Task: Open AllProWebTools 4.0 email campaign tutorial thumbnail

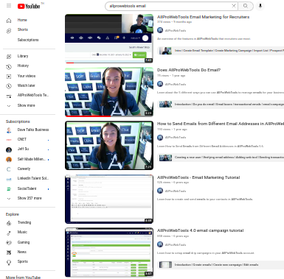Action: click(x=109, y=252)
